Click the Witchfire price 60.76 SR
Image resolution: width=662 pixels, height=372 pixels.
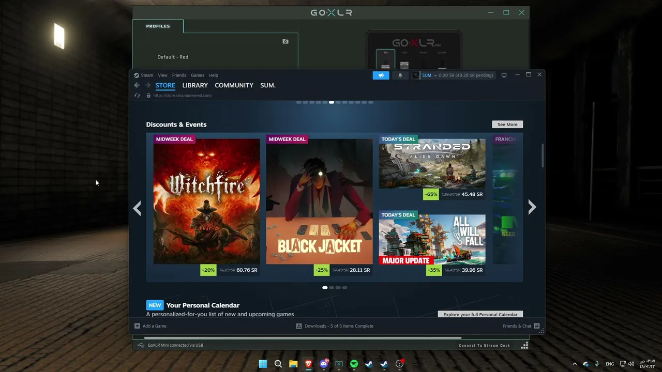click(x=247, y=270)
